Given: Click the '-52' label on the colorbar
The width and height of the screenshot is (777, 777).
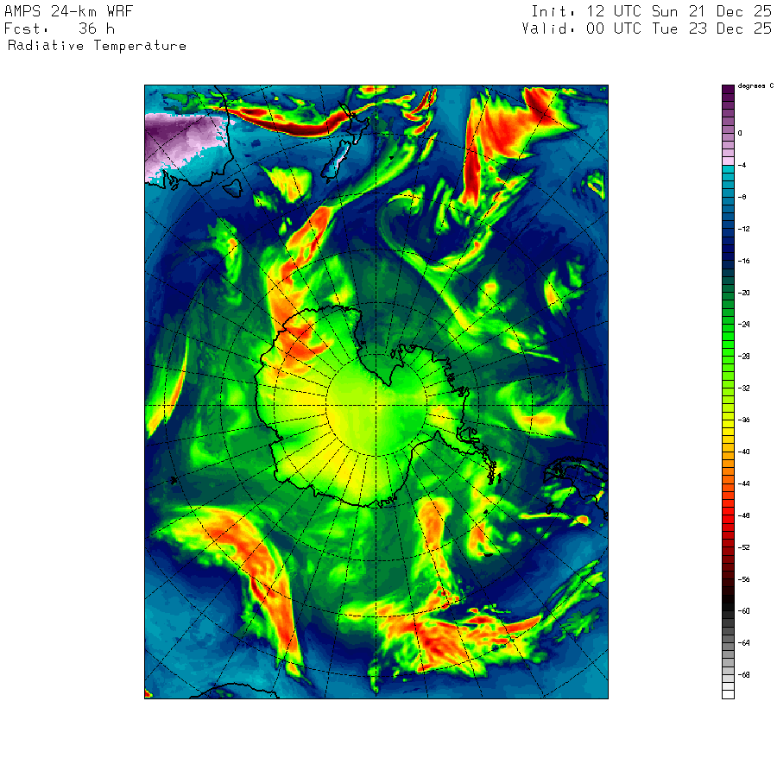Looking at the screenshot, I should tap(743, 547).
